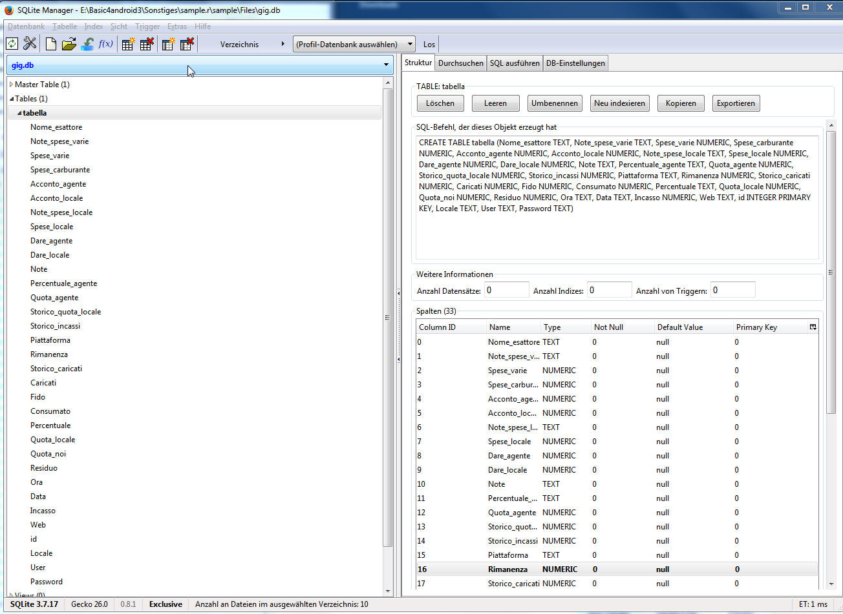Open the Index menu

(x=94, y=26)
